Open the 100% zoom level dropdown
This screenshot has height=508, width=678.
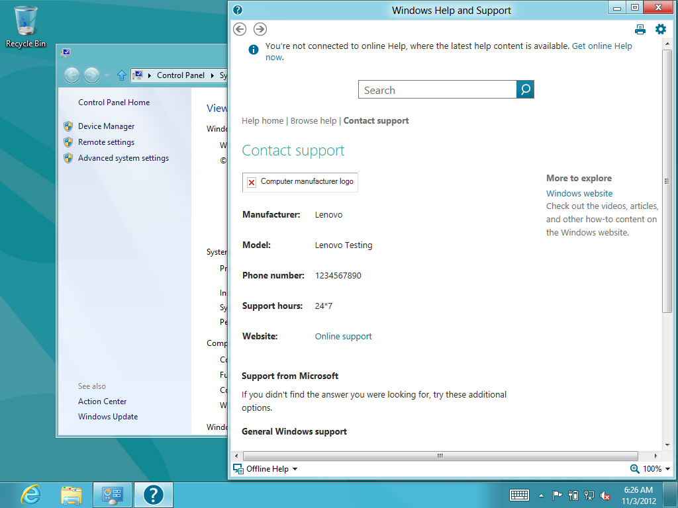coord(652,469)
